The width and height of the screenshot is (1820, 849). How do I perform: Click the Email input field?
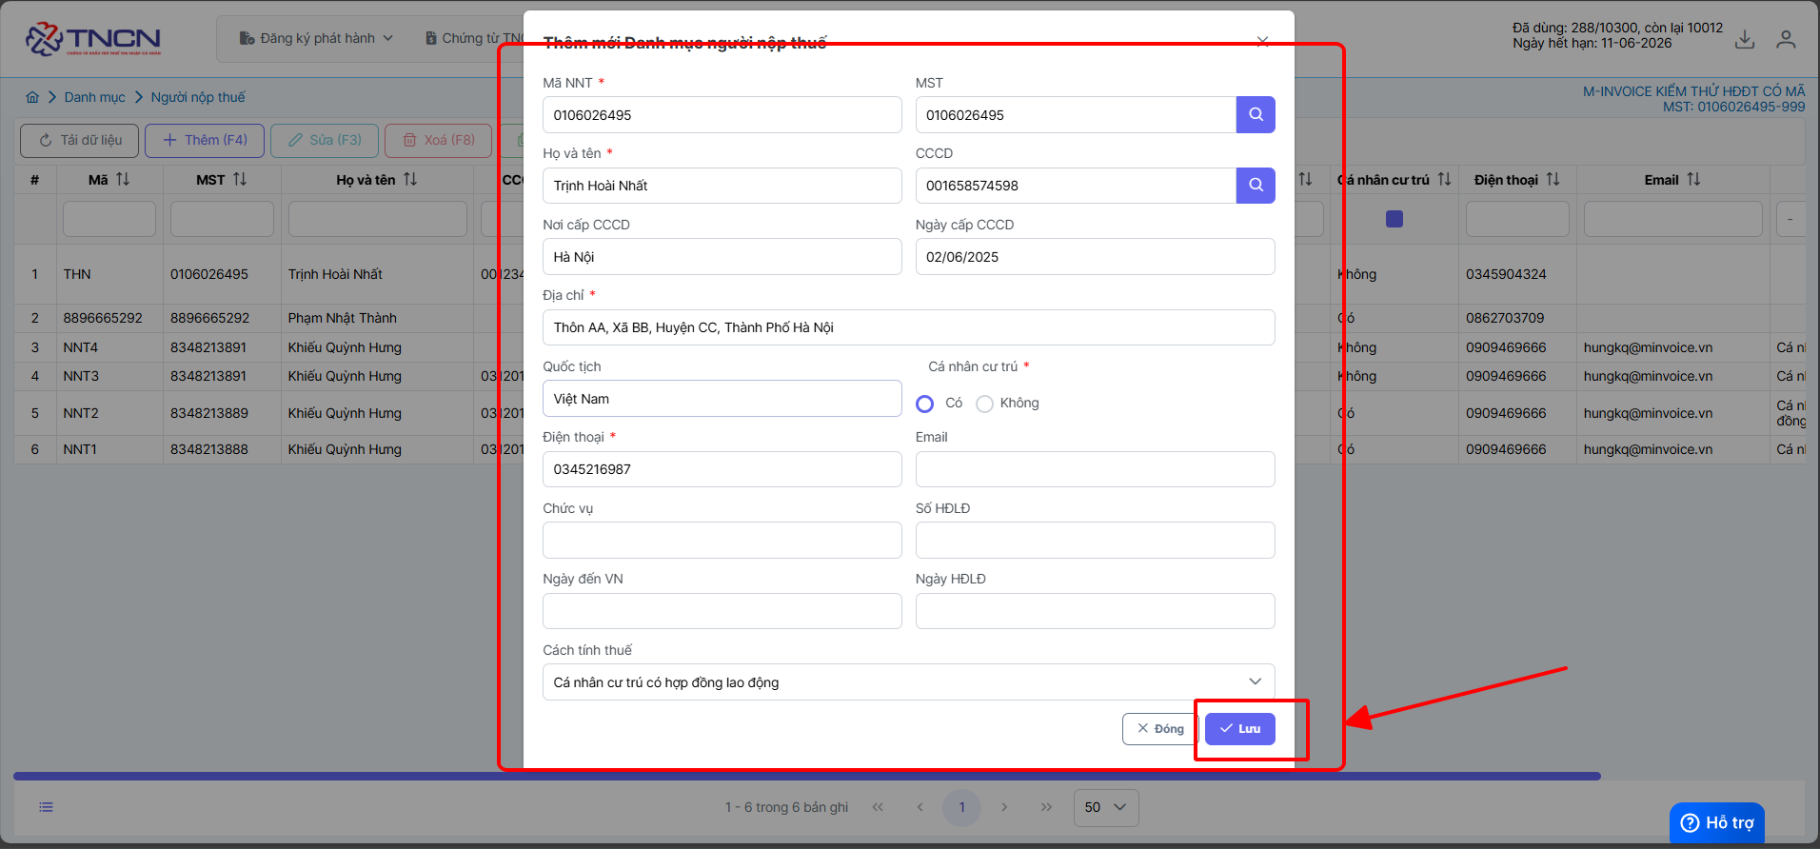1095,469
